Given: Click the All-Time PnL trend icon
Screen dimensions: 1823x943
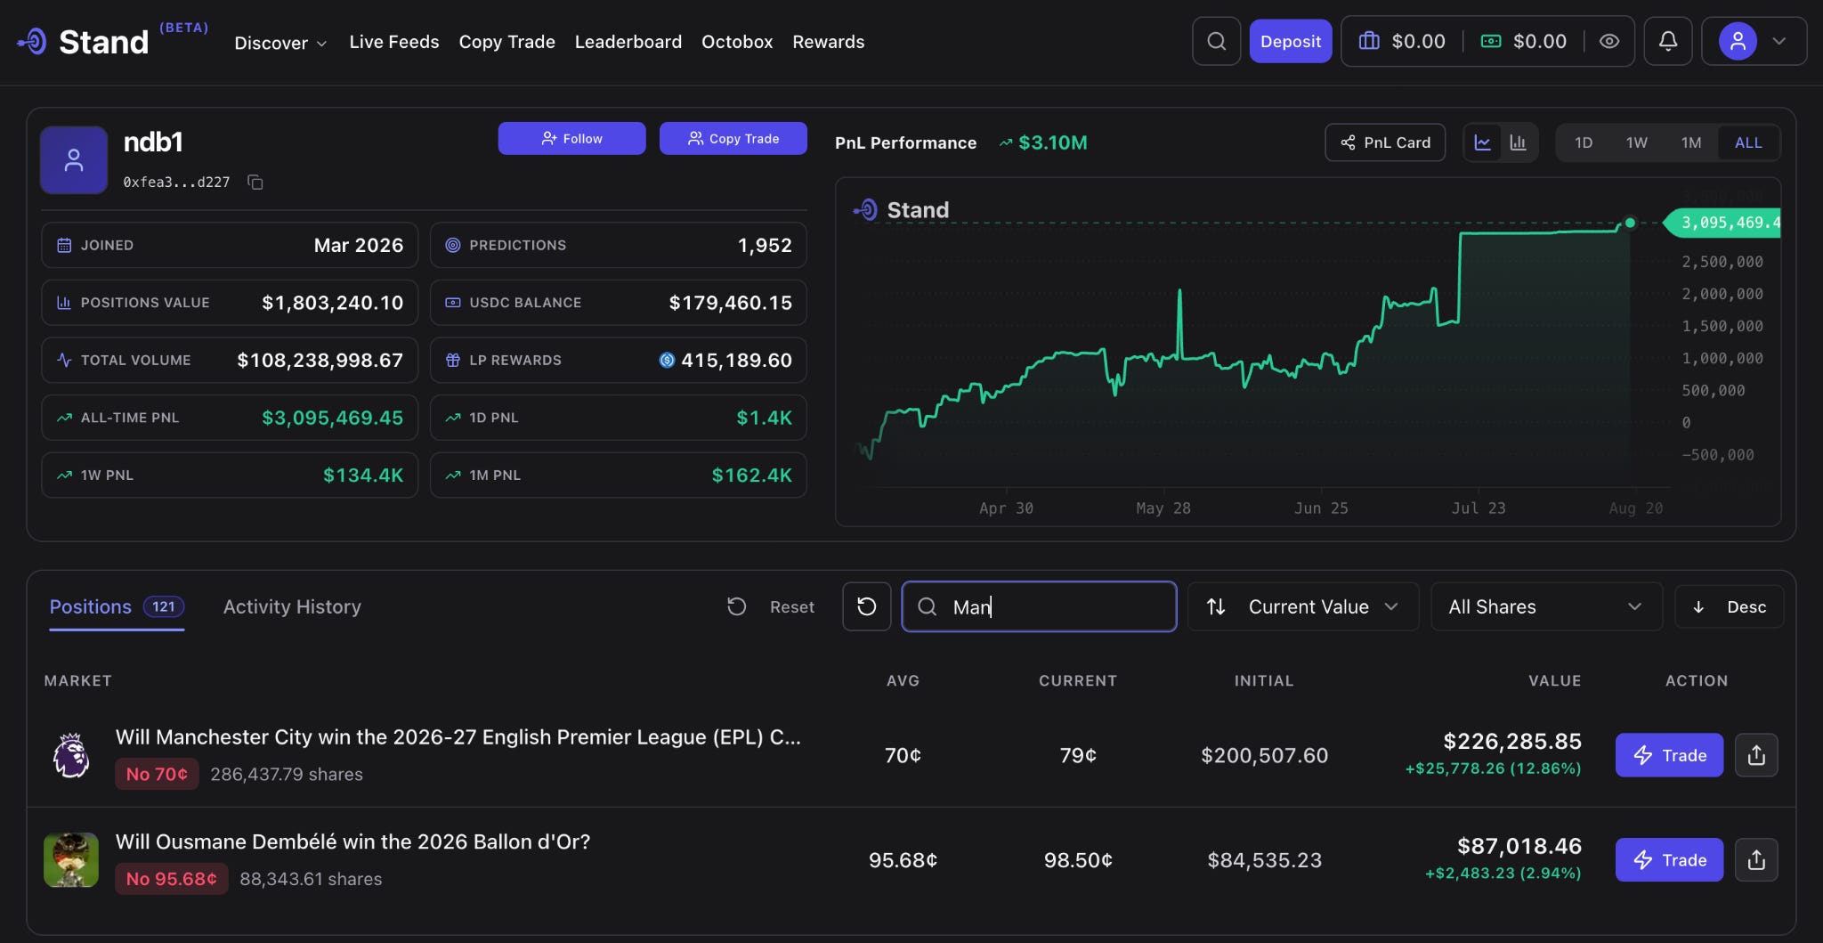Looking at the screenshot, I should click(64, 418).
